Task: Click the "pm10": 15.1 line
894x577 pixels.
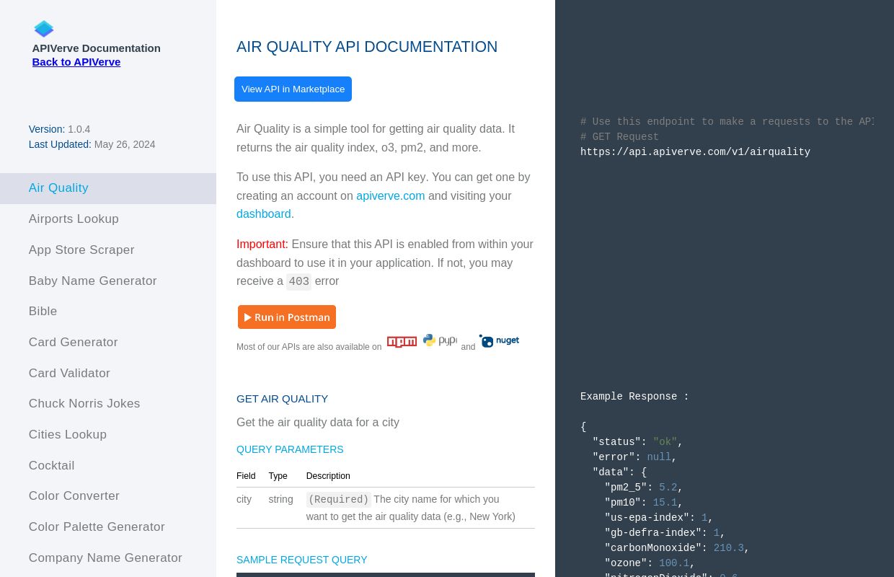Action: click(643, 503)
